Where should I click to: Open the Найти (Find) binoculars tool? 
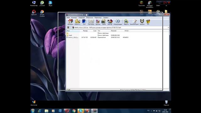104,22
